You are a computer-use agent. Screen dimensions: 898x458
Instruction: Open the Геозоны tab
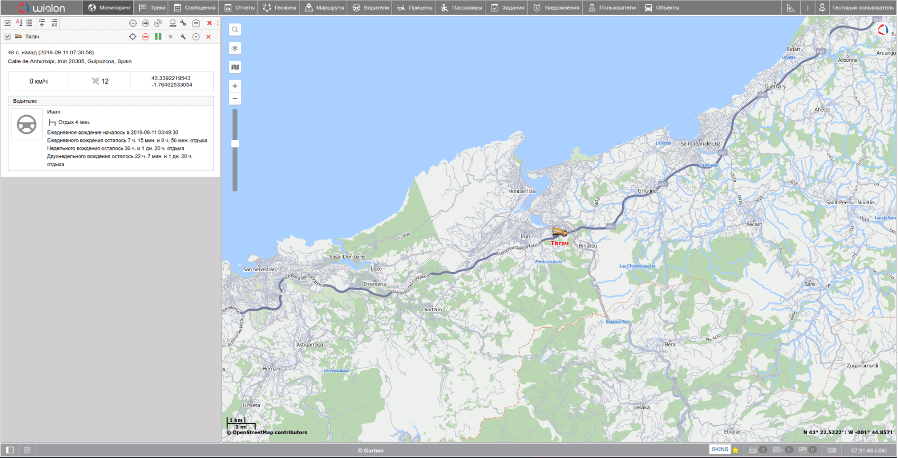pos(280,8)
